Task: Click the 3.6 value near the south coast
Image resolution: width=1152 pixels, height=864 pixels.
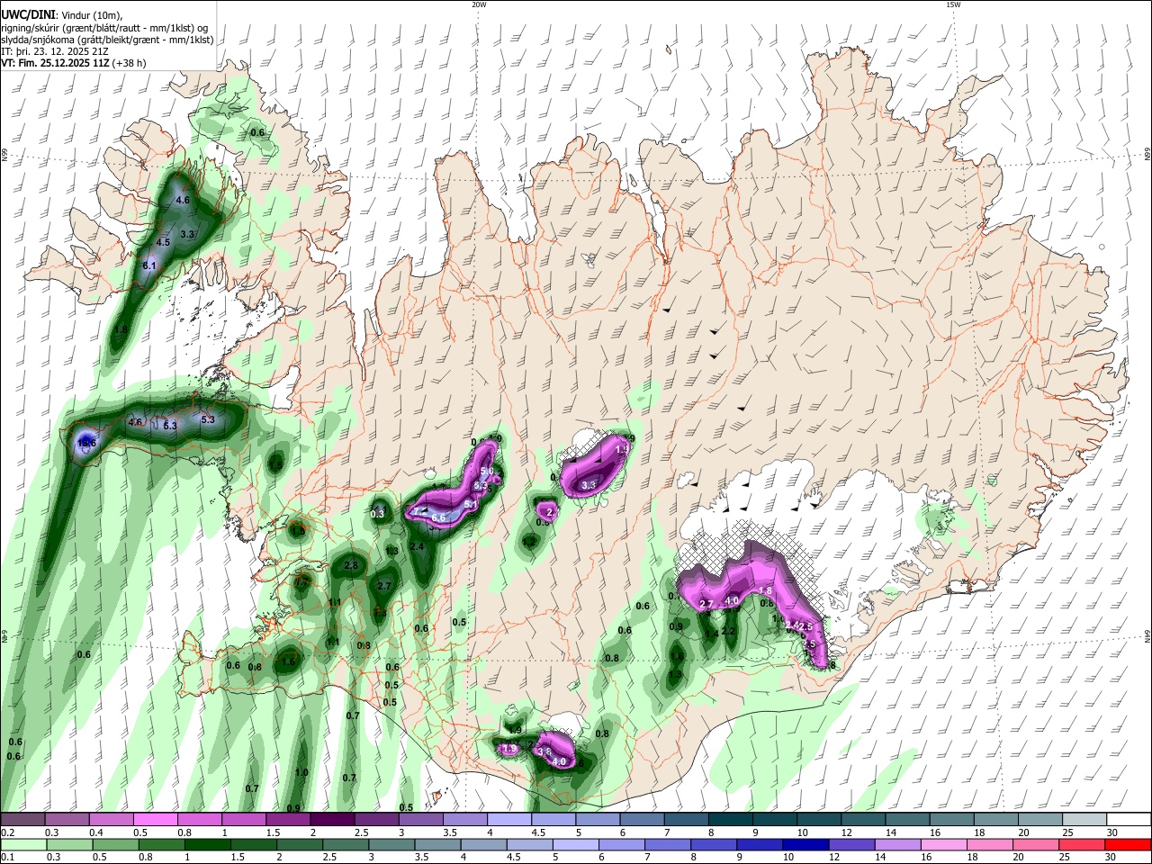Action: (544, 751)
